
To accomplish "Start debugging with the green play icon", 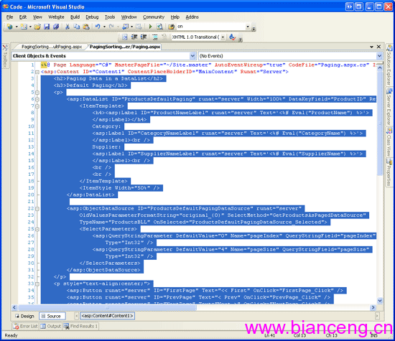I will tap(150, 27).
